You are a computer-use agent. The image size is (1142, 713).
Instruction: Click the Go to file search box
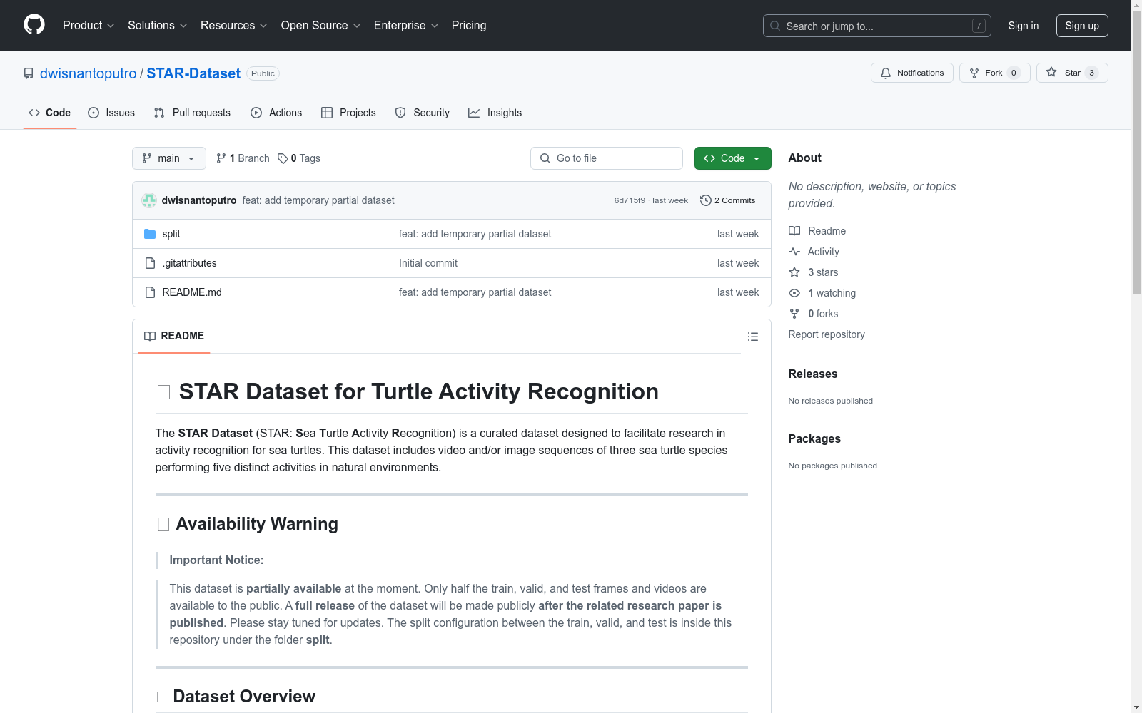point(607,158)
